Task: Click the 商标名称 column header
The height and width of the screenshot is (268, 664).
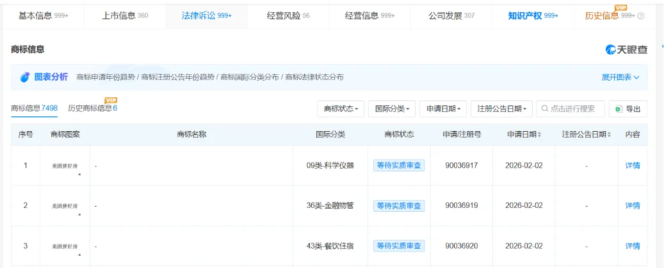Action: pyautogui.click(x=191, y=134)
